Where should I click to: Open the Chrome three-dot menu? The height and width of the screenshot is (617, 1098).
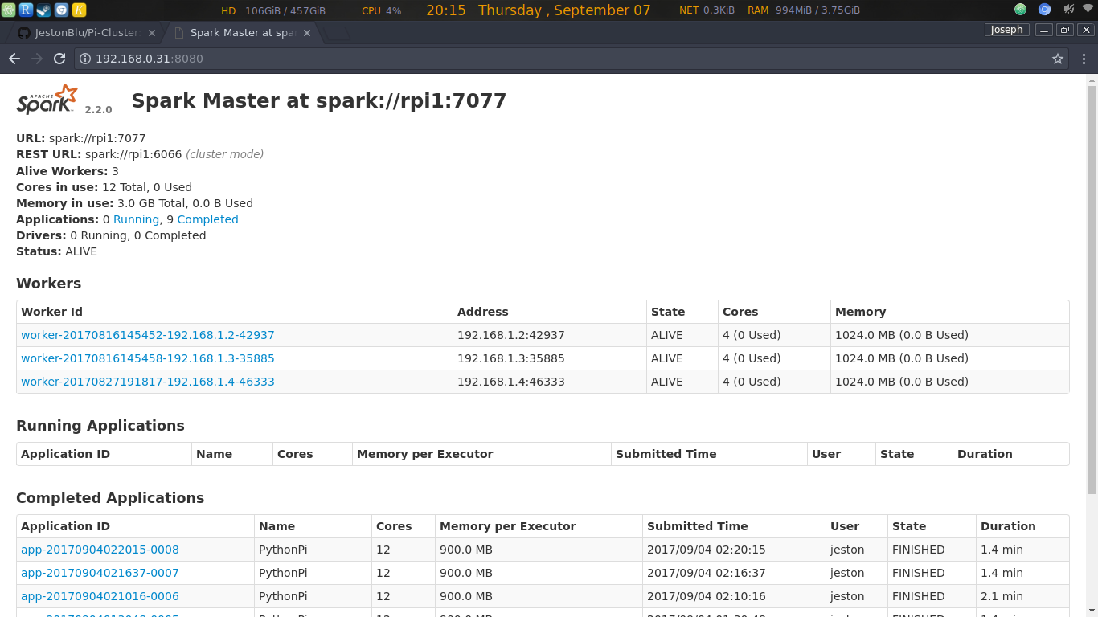pos(1084,59)
